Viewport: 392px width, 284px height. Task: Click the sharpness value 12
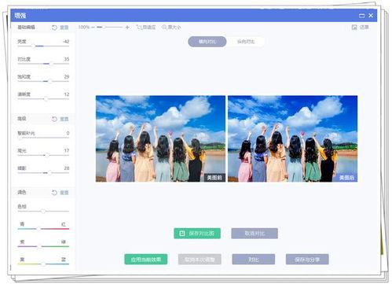coord(67,94)
